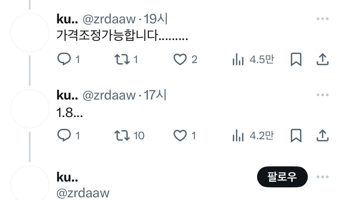Open the avatar of the 1.8... tweet
This screenshot has height=200, width=341.
(30, 109)
